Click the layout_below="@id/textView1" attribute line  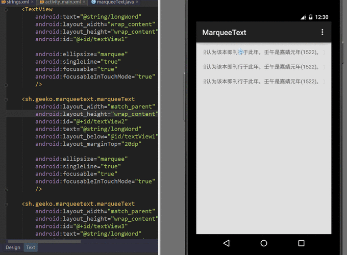(x=96, y=137)
